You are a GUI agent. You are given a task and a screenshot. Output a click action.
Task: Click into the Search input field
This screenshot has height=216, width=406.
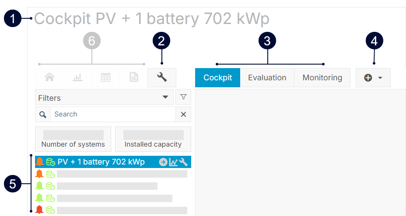point(112,114)
